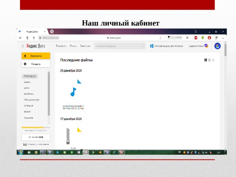Select the mp3 music file thumbnail
Image resolution: width=236 pixels, height=177 pixels.
coord(73,91)
